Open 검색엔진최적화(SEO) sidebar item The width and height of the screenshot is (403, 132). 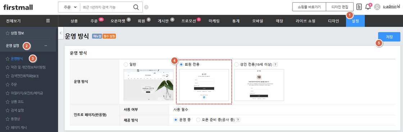(x=25, y=76)
